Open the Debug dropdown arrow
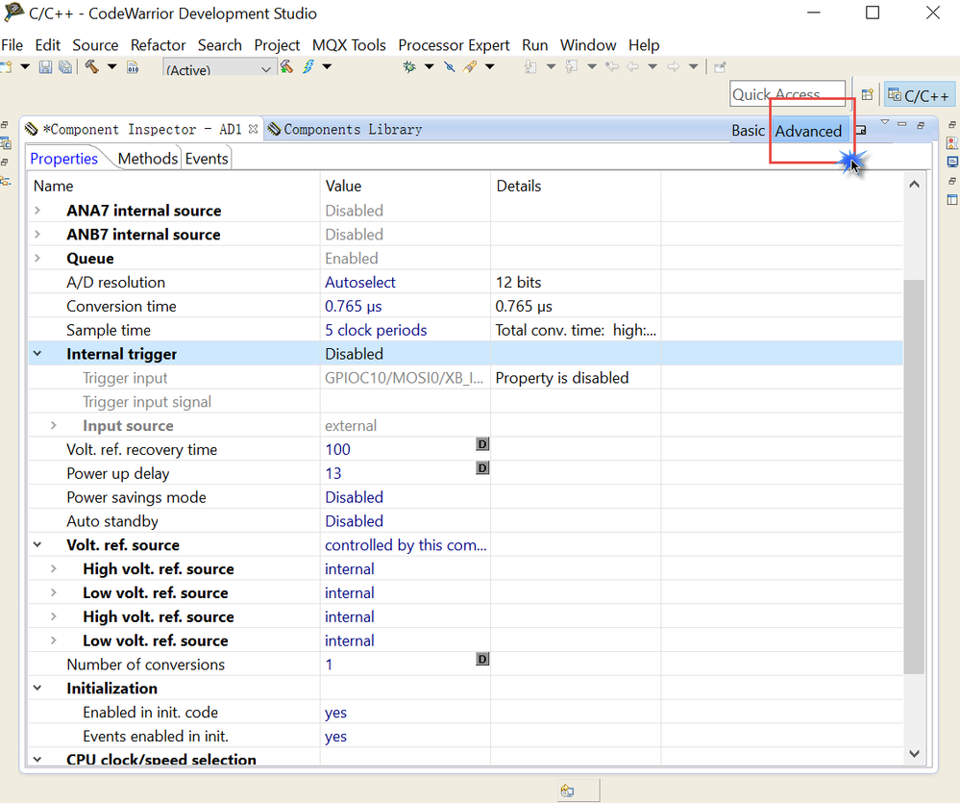This screenshot has height=803, width=960. point(430,66)
